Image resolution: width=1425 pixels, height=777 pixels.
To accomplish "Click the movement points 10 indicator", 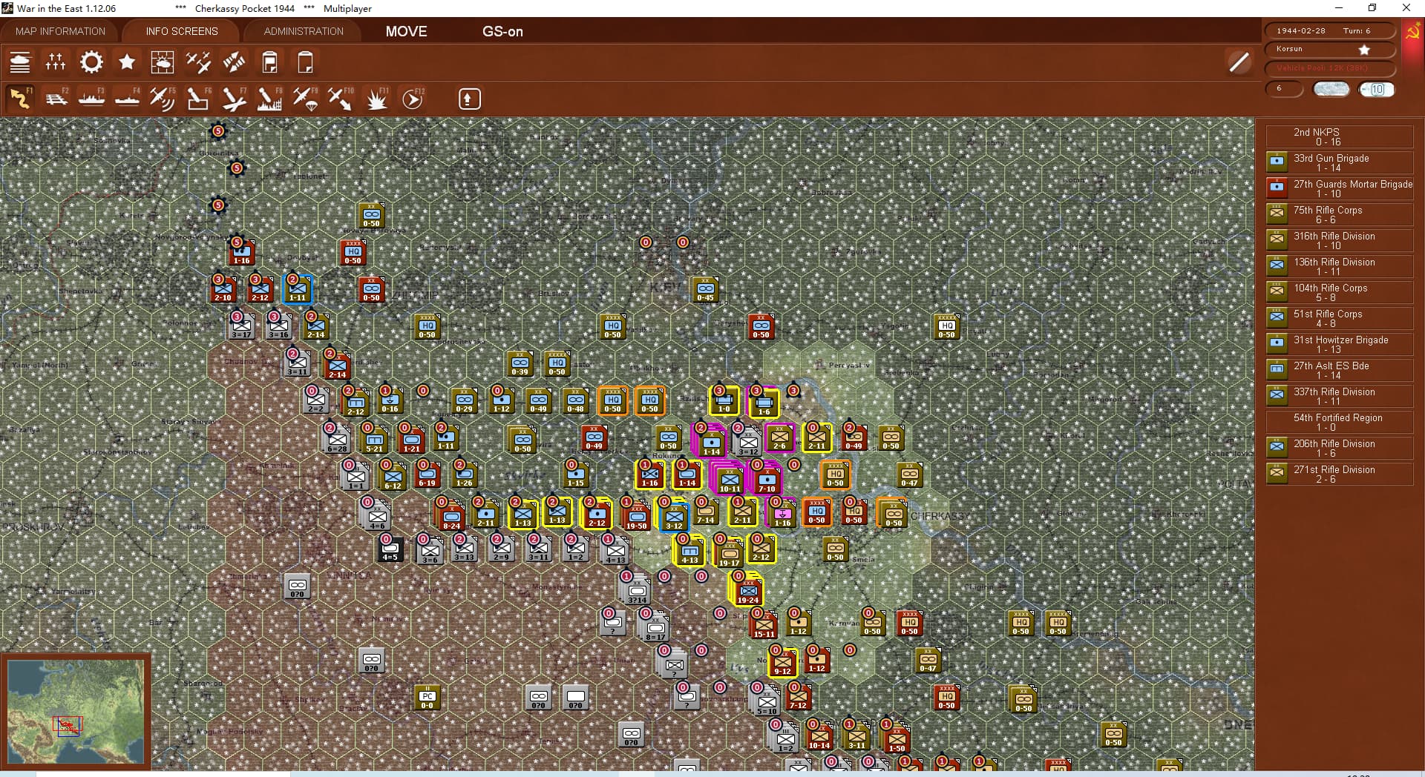I will click(x=1377, y=89).
